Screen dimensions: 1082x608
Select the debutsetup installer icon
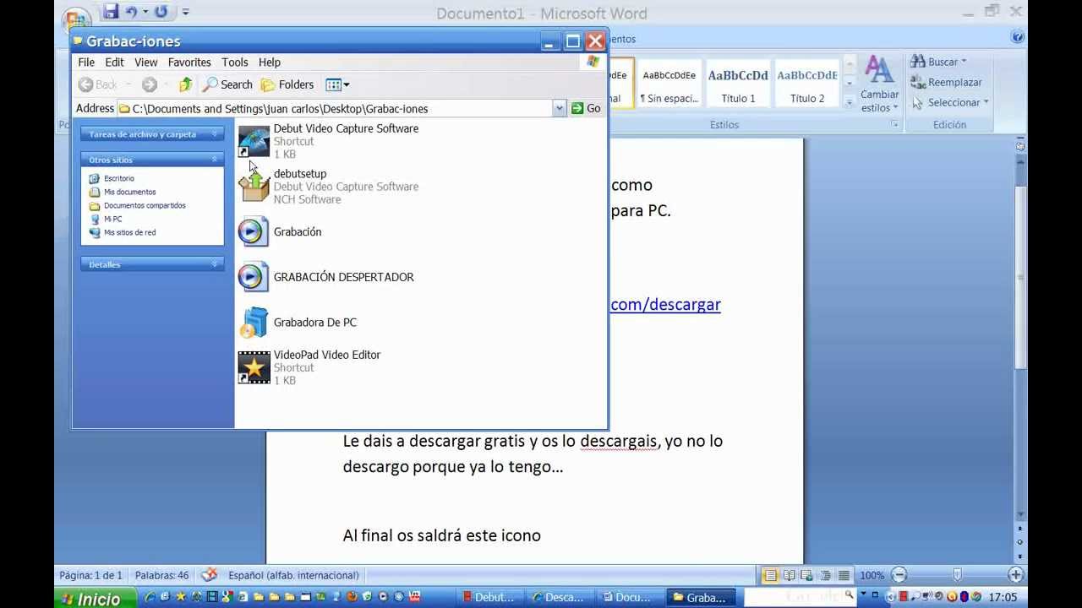coord(254,187)
